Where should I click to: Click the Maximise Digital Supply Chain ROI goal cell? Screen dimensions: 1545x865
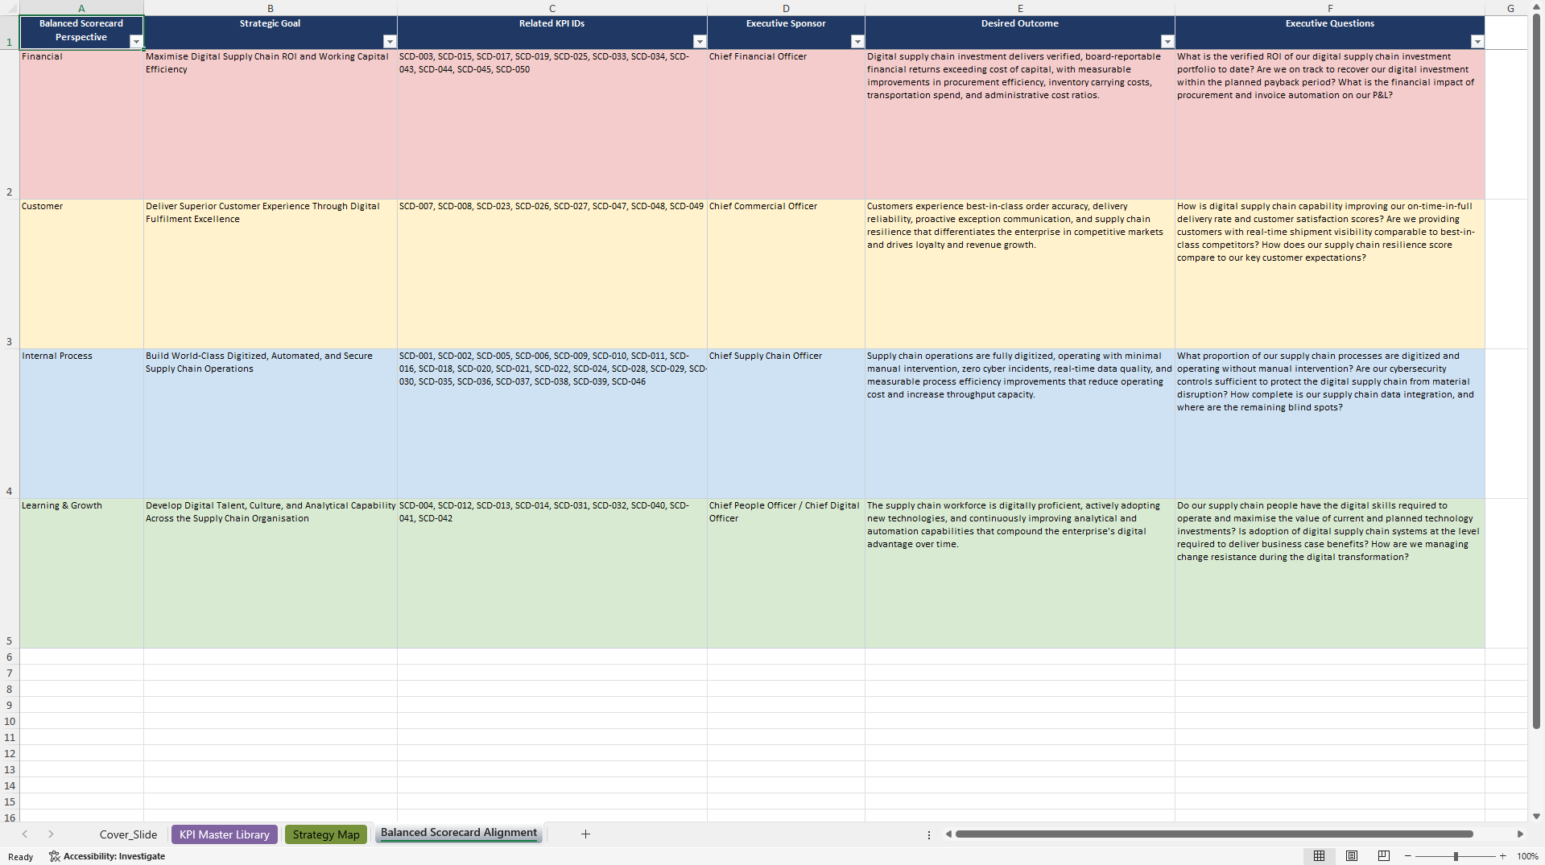(x=271, y=124)
